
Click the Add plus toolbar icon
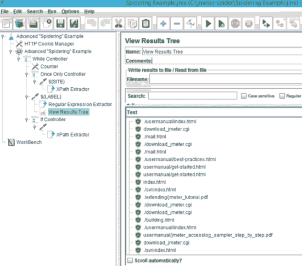tap(163, 24)
